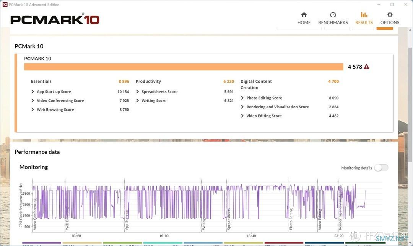The height and width of the screenshot is (246, 413).
Task: Click the App Start-up value 10 154
Action: [123, 92]
